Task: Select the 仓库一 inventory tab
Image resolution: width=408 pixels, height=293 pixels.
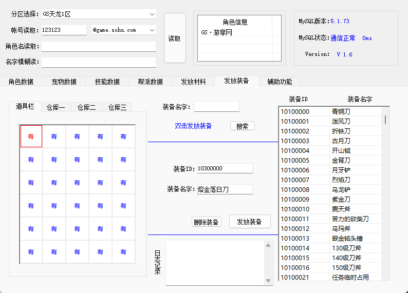Action: point(55,107)
